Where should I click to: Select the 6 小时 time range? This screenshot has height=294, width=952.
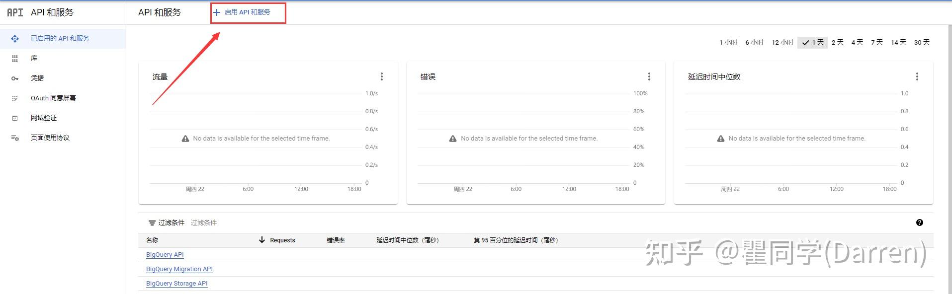[x=755, y=43]
